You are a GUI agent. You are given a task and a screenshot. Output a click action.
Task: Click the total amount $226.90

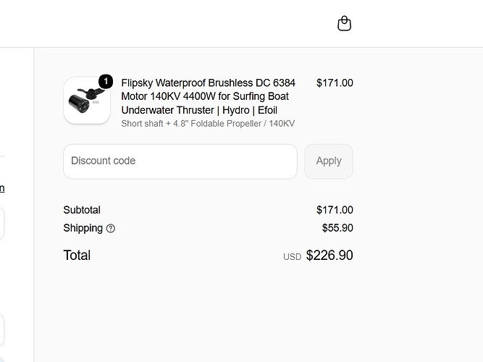click(x=329, y=255)
